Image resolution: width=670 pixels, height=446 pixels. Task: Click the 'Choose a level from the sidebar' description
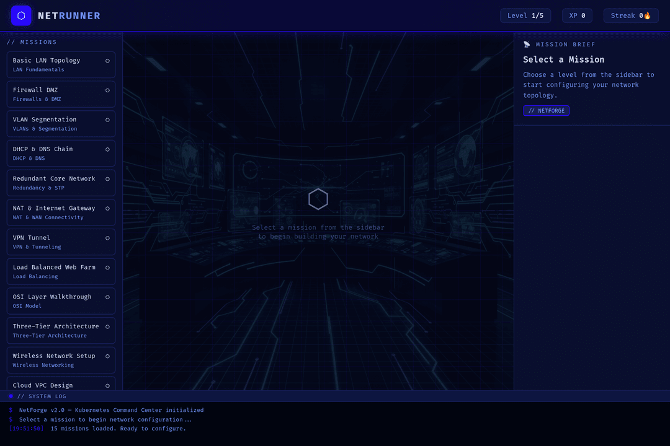tap(588, 85)
